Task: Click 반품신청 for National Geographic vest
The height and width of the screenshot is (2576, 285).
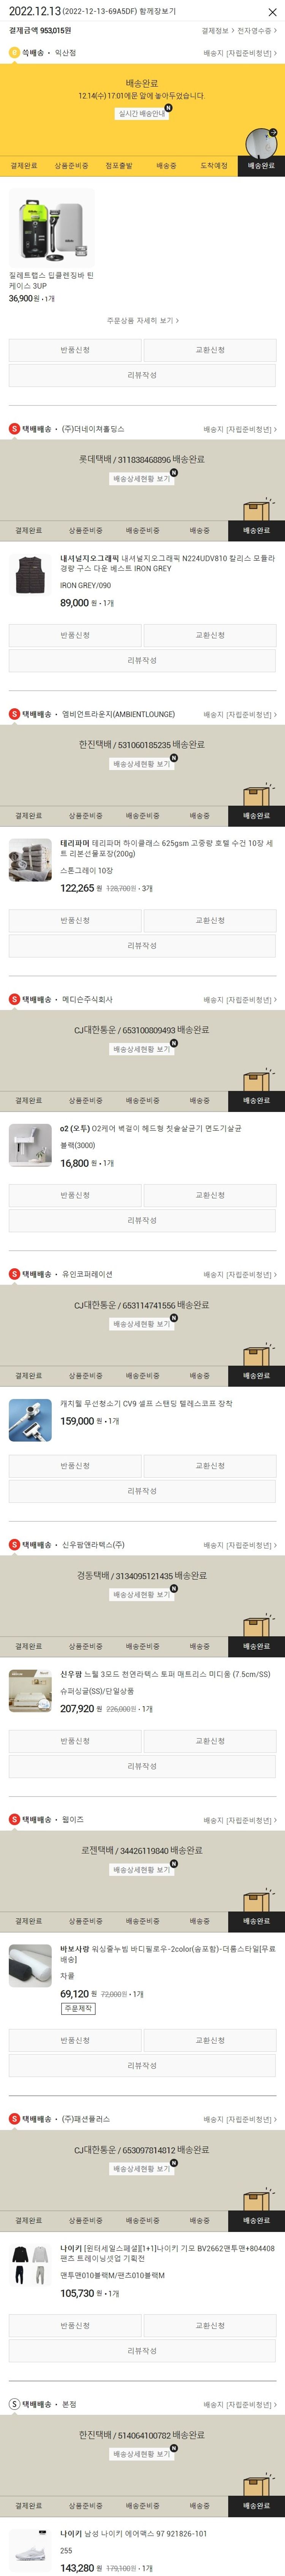Action: pos(75,635)
